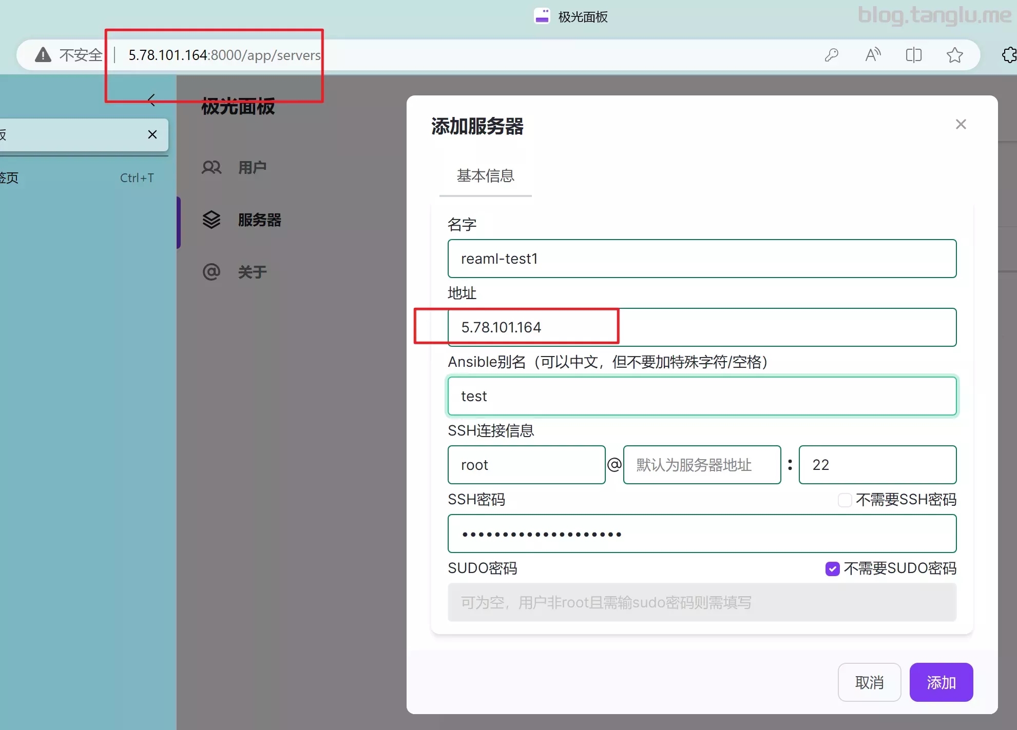Close the 添加服务器 dialog with X
1017x730 pixels.
(x=961, y=124)
